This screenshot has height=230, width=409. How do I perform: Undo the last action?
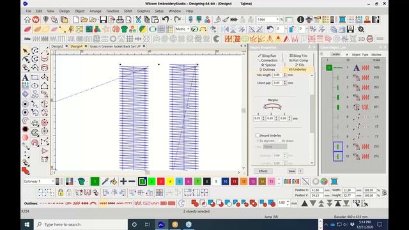click(166, 20)
